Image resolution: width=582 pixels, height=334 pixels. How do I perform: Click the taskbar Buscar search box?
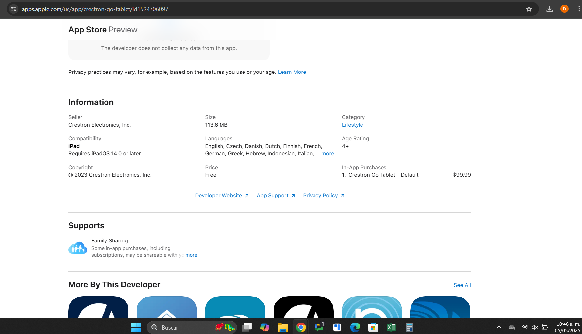point(192,327)
